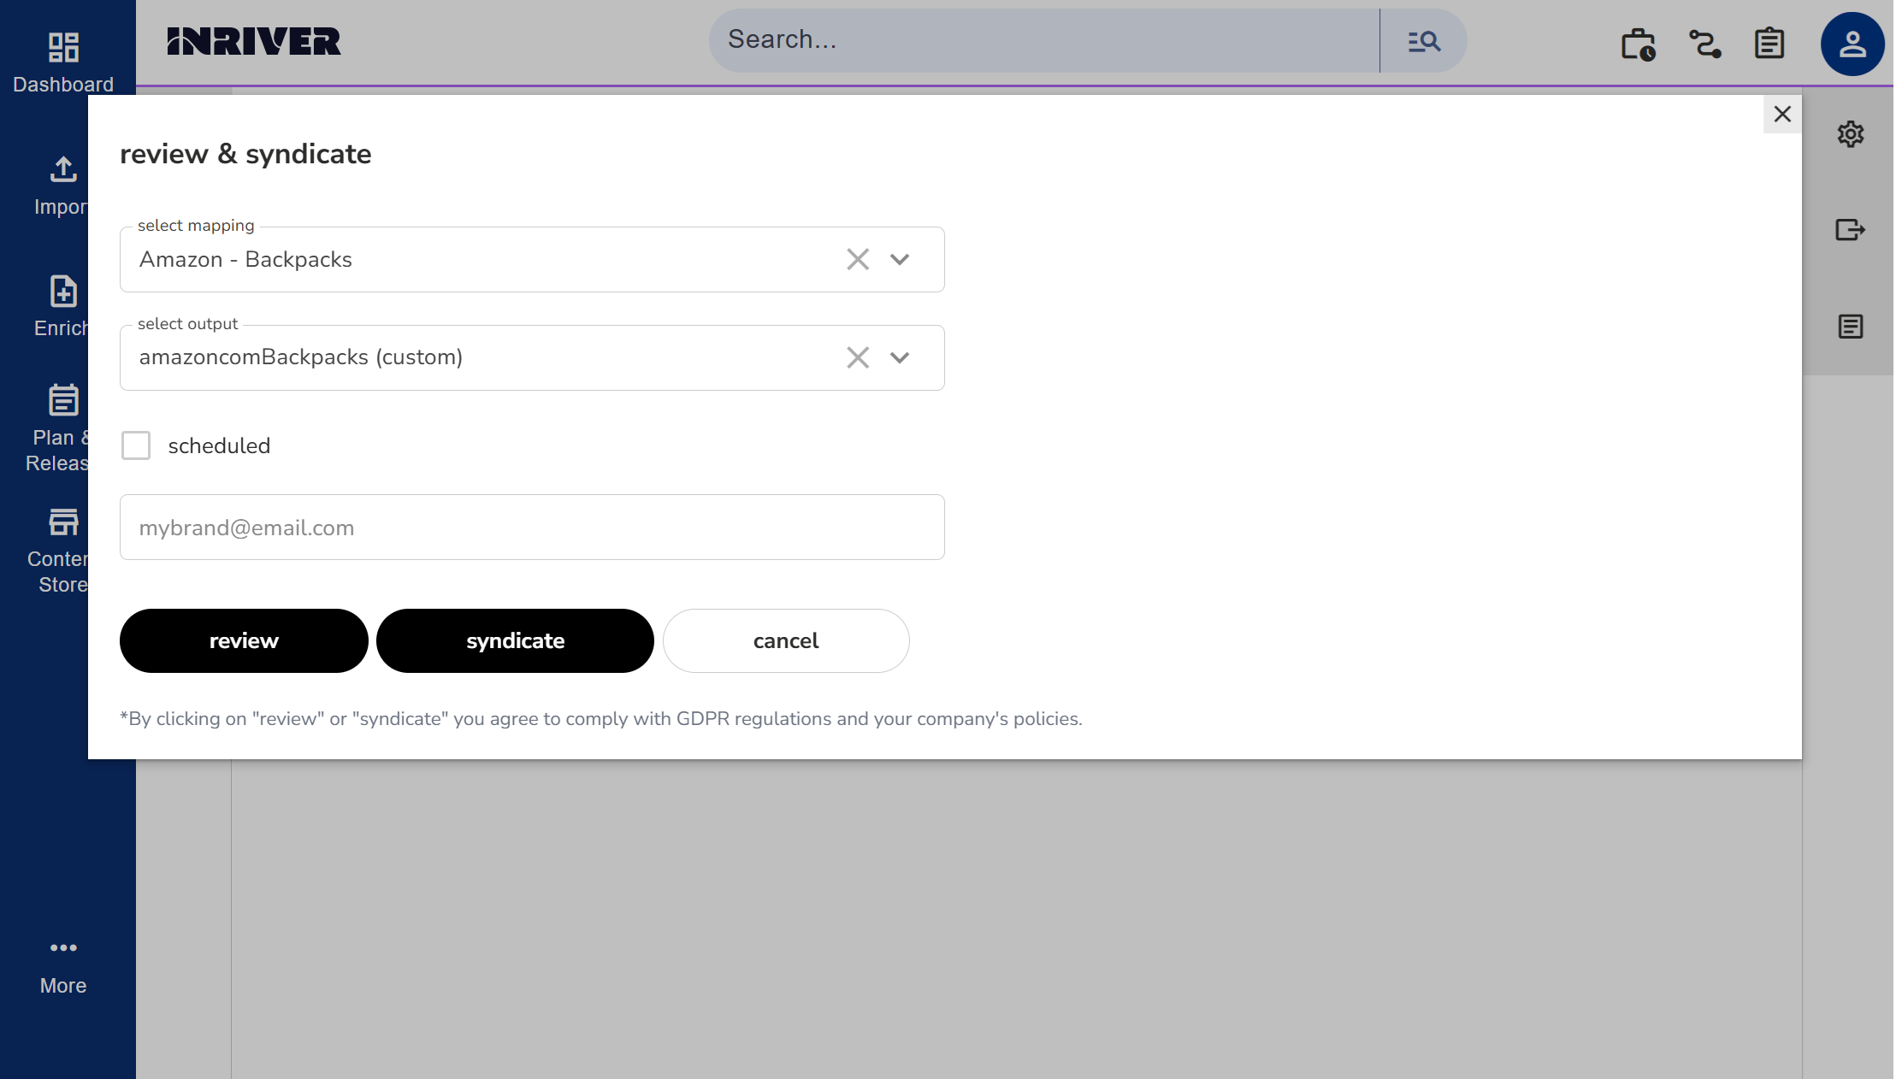Open Plan & Release in the sidebar
The width and height of the screenshot is (1896, 1079).
[x=57, y=428]
